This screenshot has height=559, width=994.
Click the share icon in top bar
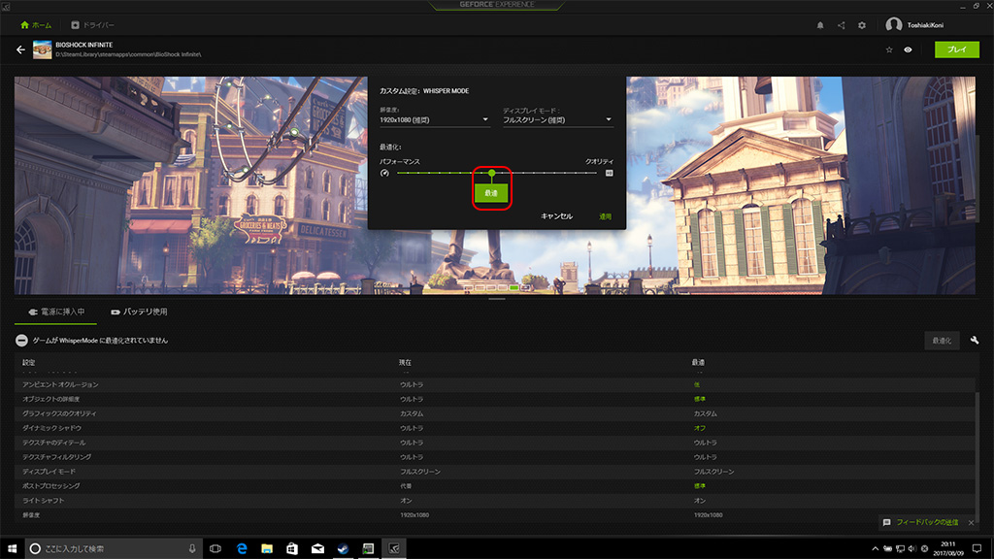pyautogui.click(x=842, y=25)
